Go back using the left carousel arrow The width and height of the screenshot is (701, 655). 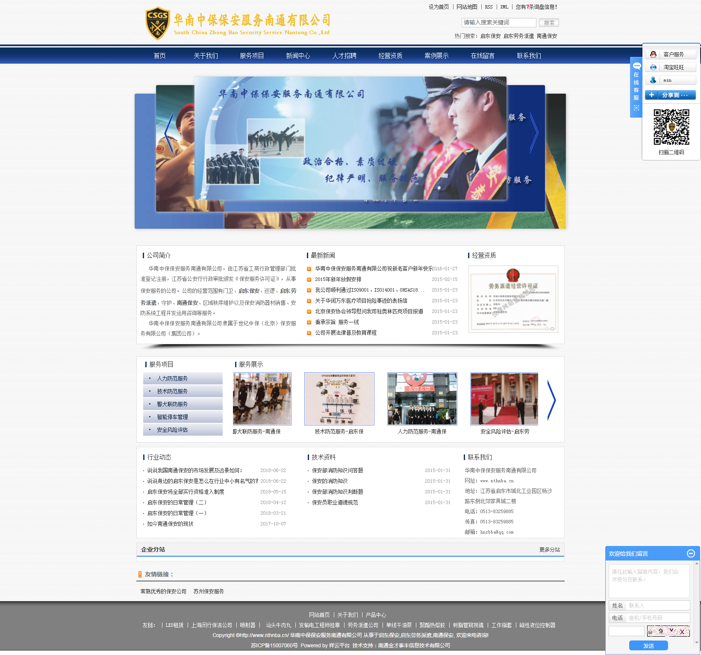tap(168, 133)
